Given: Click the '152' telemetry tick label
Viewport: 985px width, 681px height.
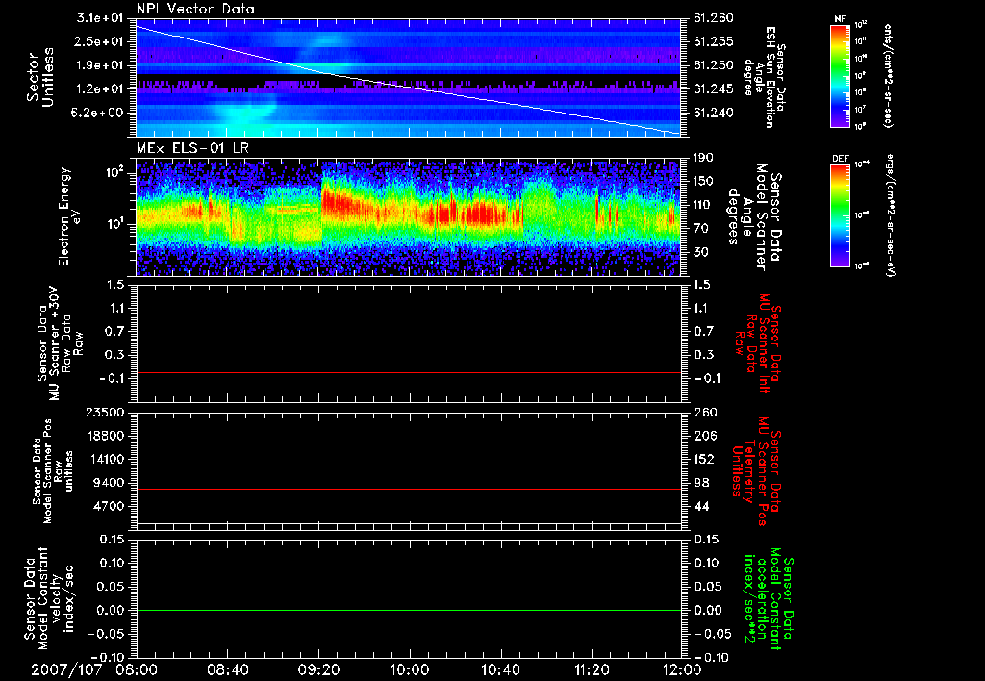Looking at the screenshot, I should click(x=703, y=459).
